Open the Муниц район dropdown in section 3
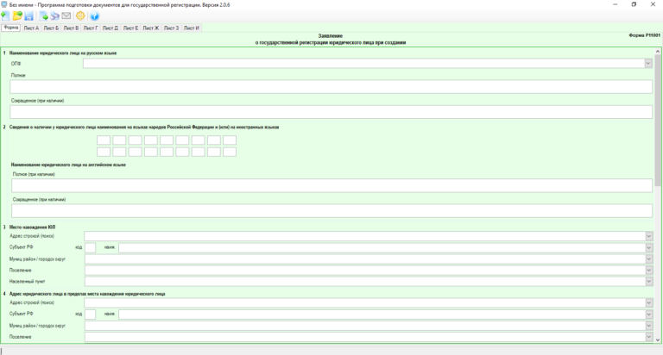Screen dimensions: 663x355 (648, 259)
